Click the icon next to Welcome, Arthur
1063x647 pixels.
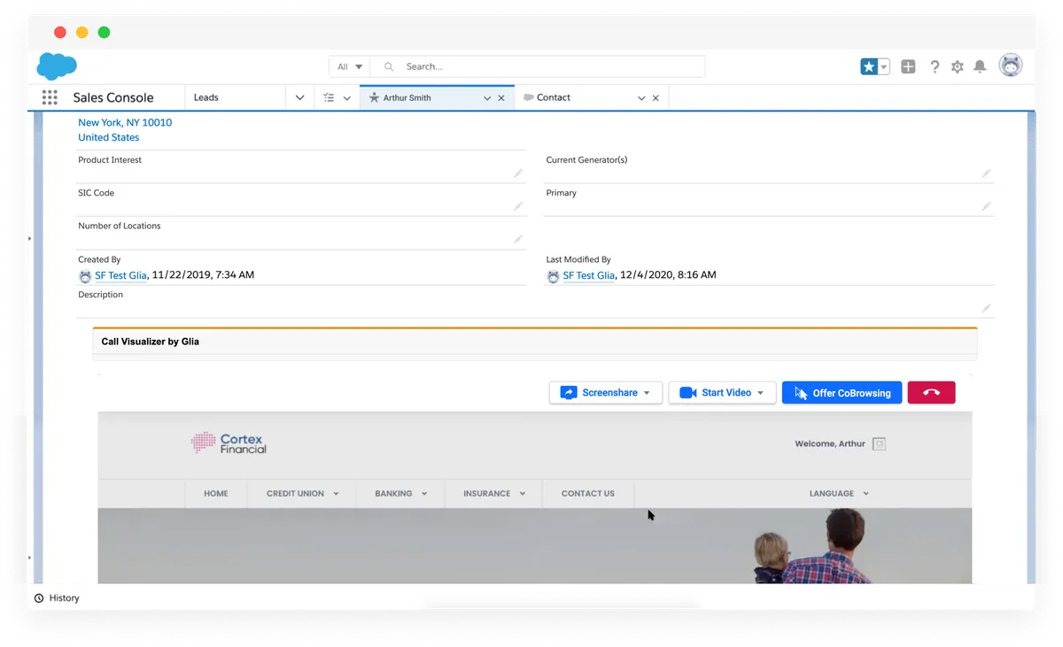tap(879, 444)
